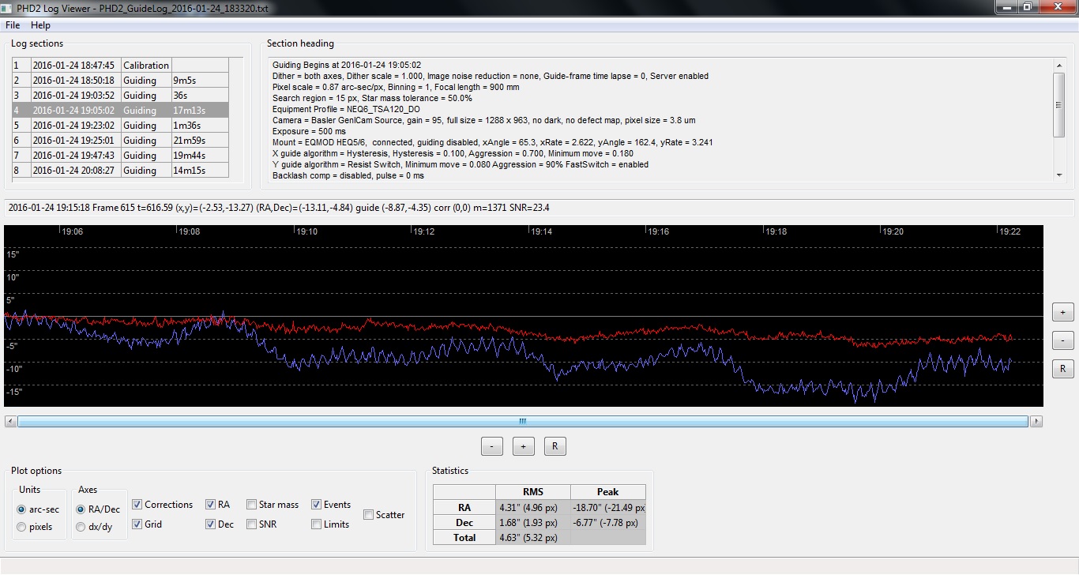Select the 19m44s Guiding section at 19:47:43

tap(120, 156)
